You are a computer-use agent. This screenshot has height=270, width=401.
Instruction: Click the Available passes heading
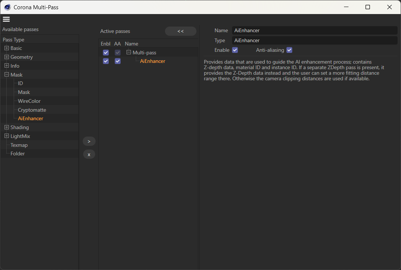pos(20,29)
